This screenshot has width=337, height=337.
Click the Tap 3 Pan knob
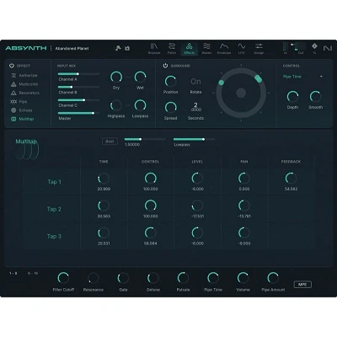tap(244, 233)
